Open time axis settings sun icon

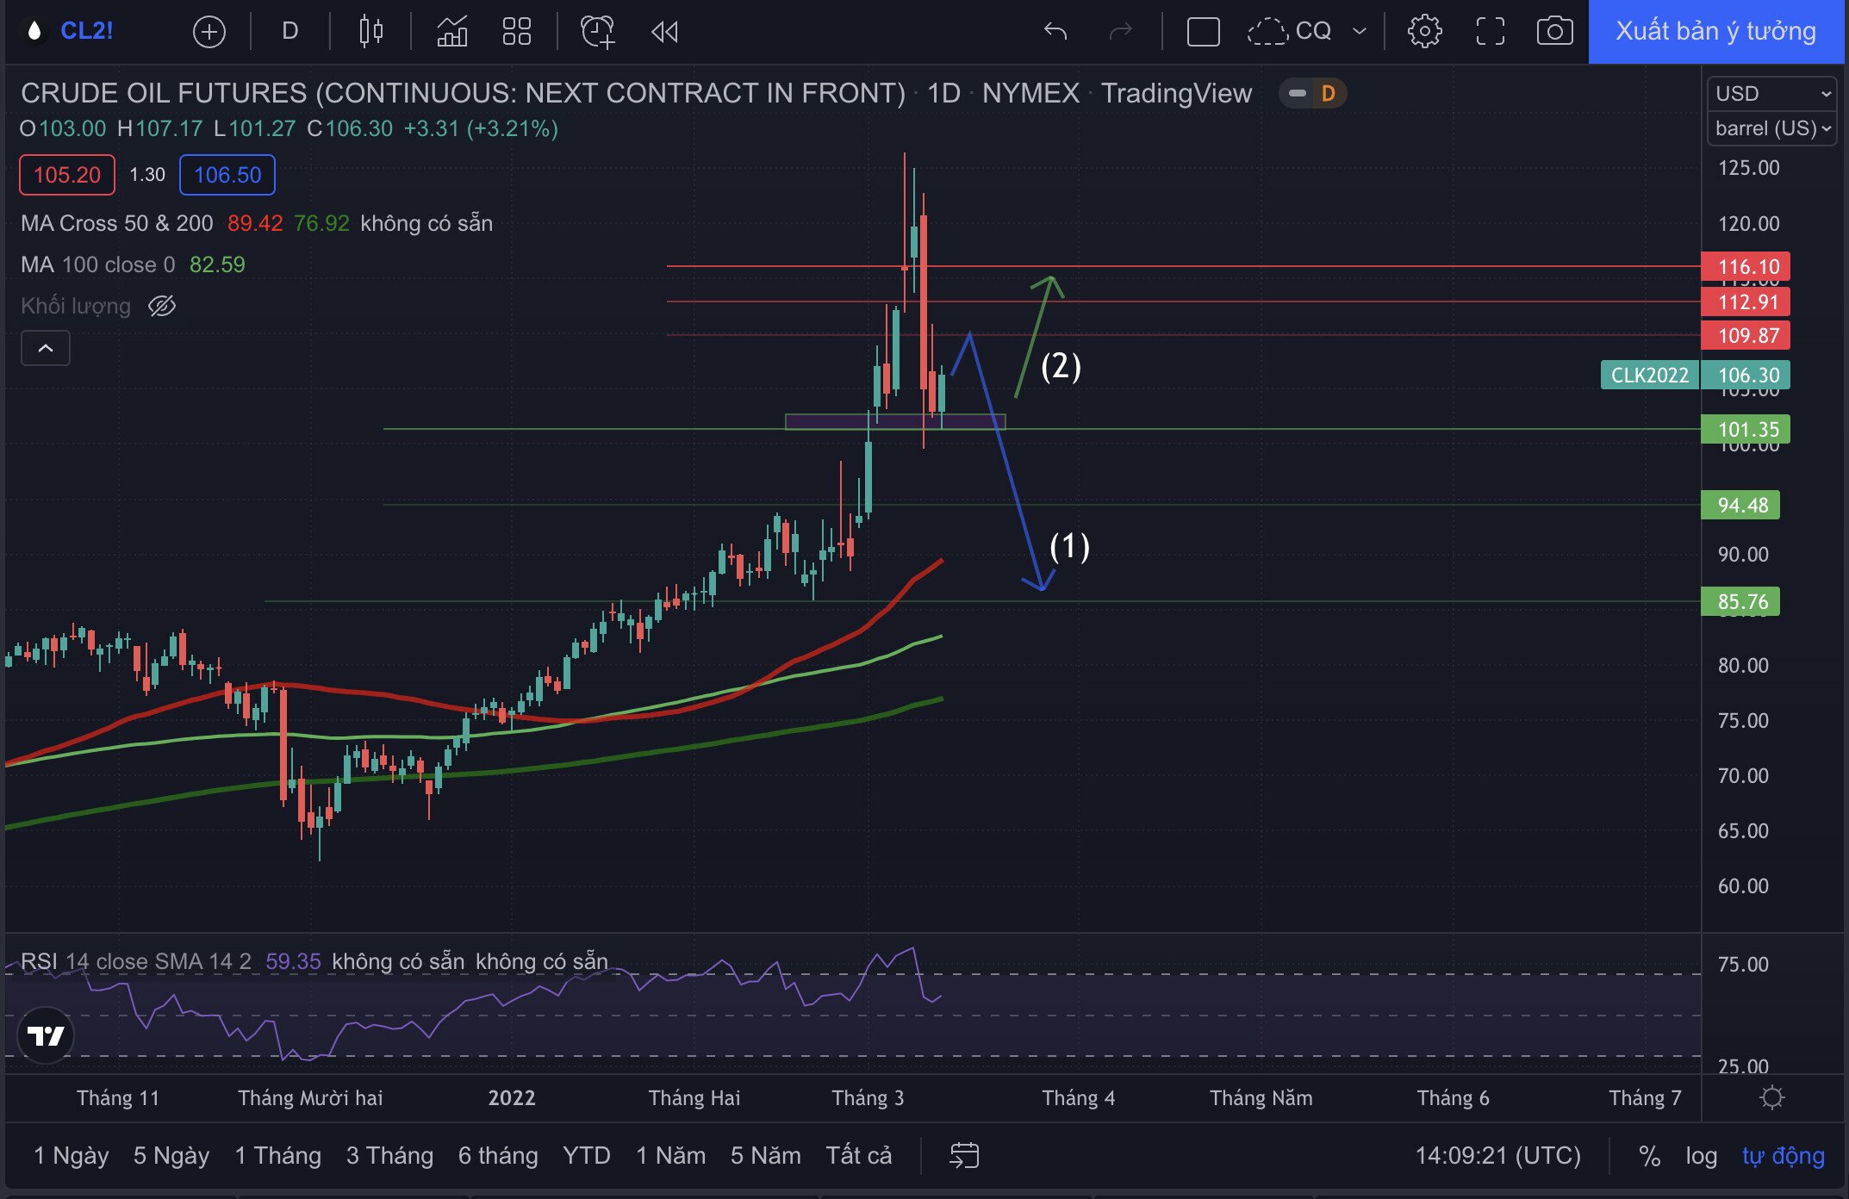(x=1771, y=1097)
